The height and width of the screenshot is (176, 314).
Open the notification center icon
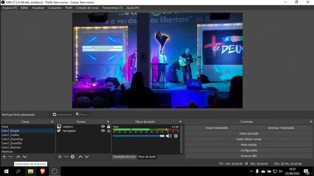(x=306, y=172)
